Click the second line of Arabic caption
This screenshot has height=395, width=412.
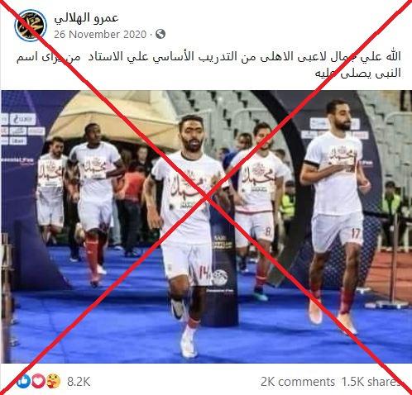tap(357, 74)
